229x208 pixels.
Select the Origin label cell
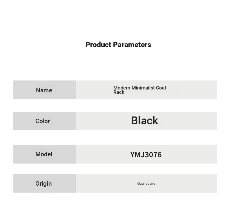[x=45, y=183]
